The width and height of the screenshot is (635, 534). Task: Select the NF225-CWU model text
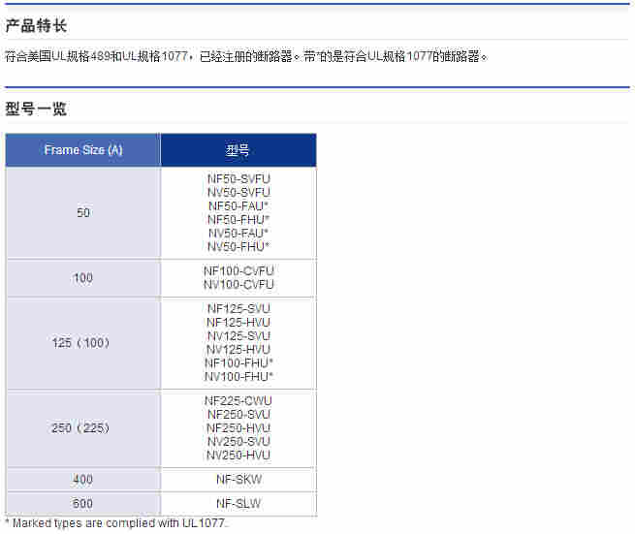point(238,400)
